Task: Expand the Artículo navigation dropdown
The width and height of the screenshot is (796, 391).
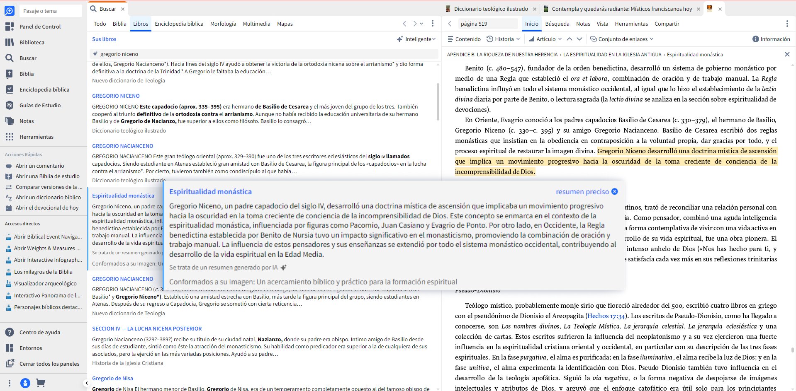Action: (x=545, y=39)
